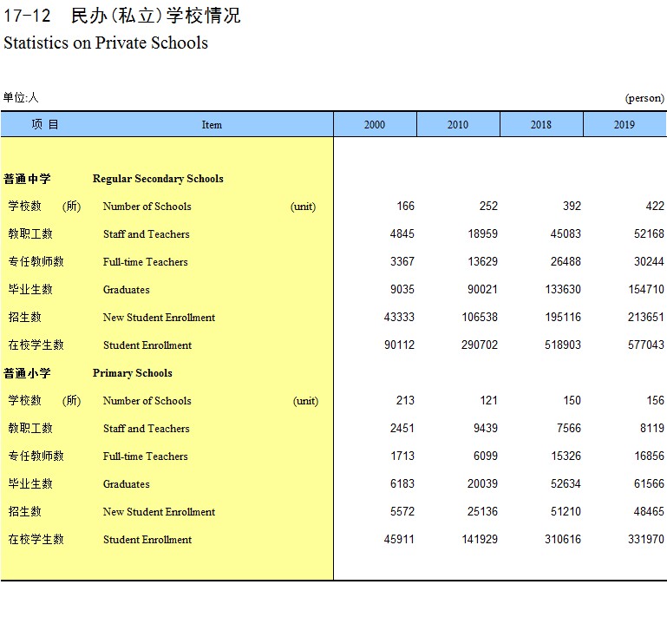Viewport: 667px width, 637px height.
Task: Click the value 26488
Action: coord(566,262)
